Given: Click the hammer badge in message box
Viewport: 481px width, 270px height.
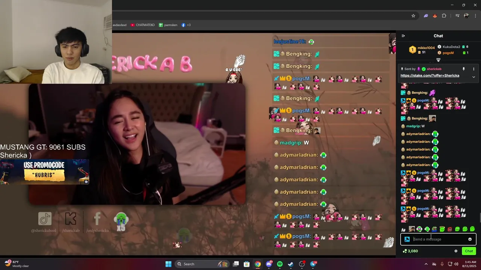Looking at the screenshot, I should 407,239.
